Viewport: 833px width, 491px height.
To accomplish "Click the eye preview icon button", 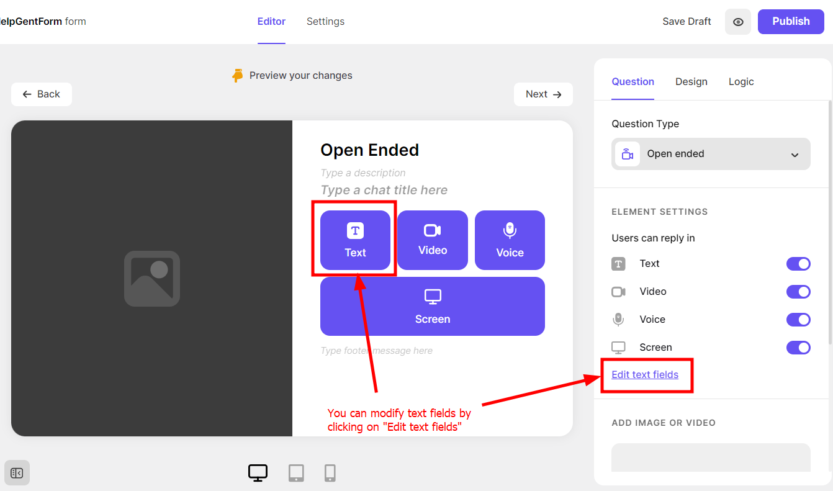I will (738, 22).
